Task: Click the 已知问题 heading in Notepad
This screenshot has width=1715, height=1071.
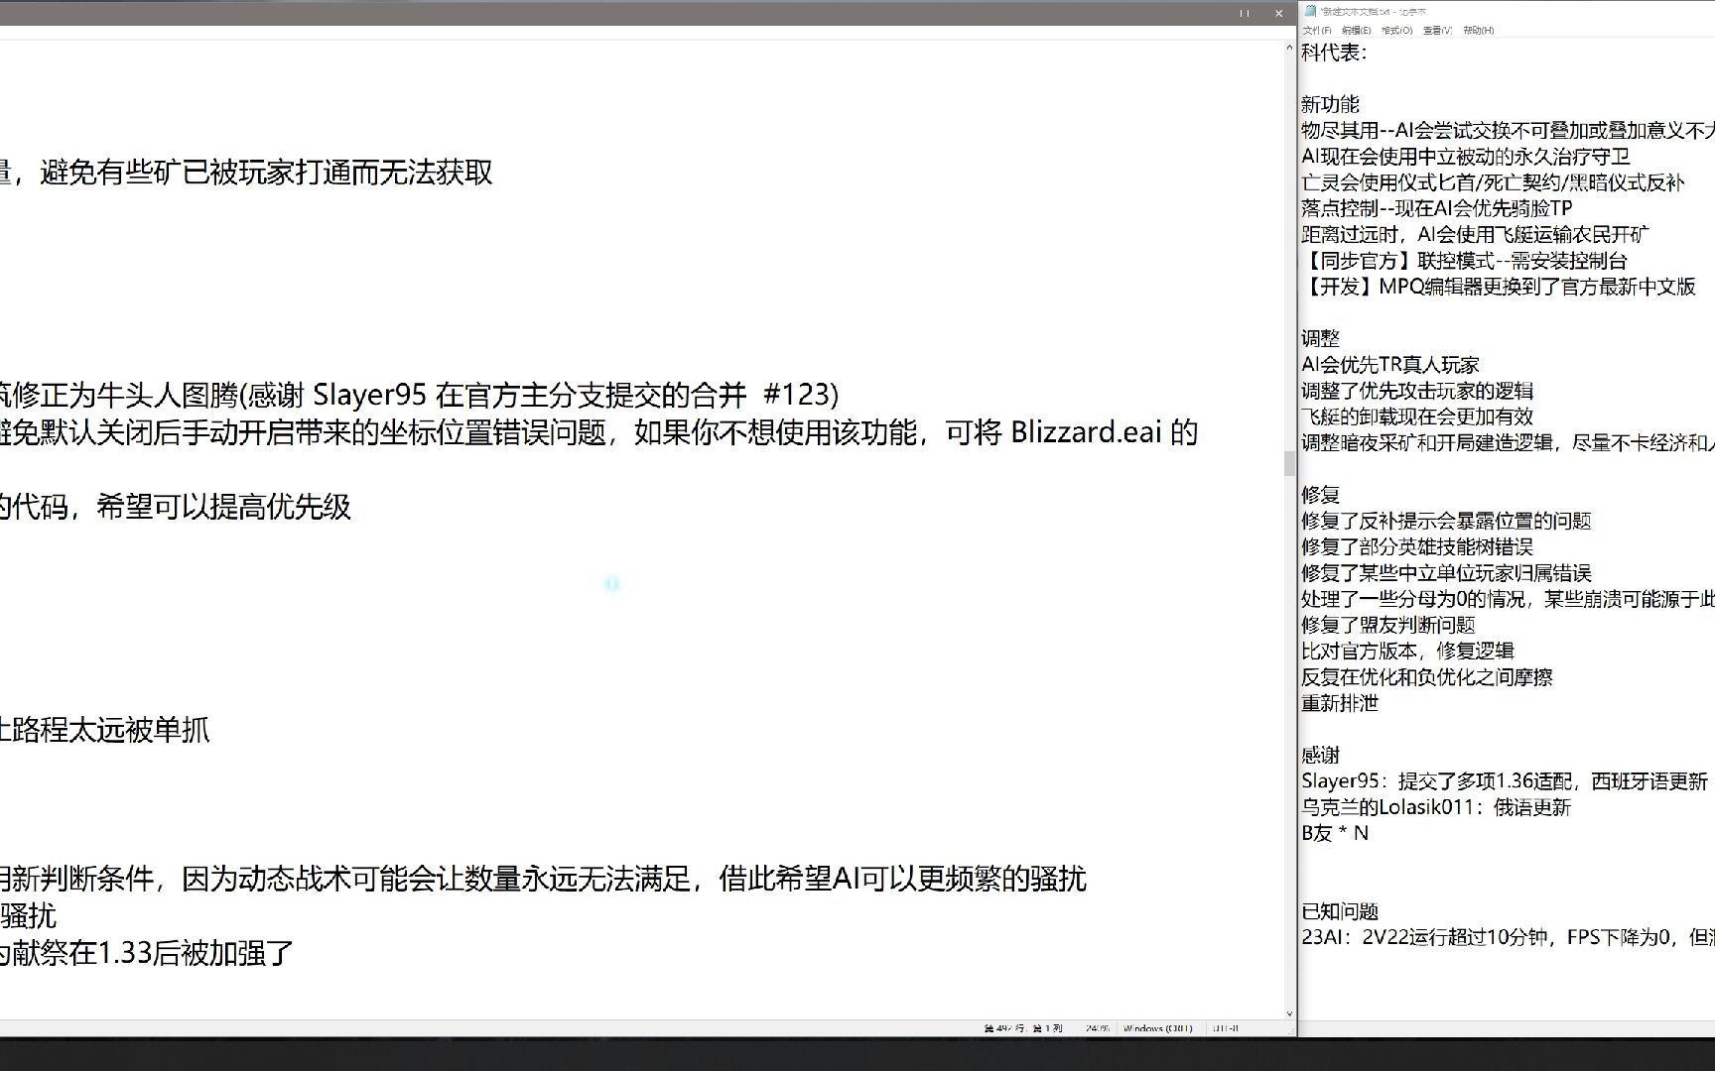Action: coord(1340,910)
